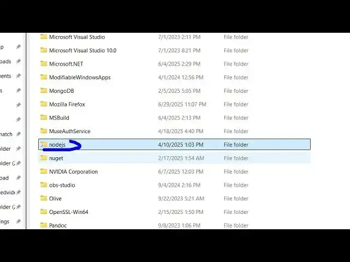350x262 pixels.
Task: Select the Olive folder icon
Action: tap(44, 198)
